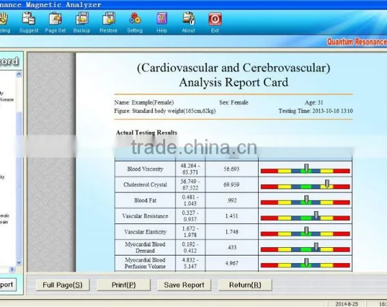Image resolution: width=387 pixels, height=307 pixels.
Task: Click the Vascular Elasticity indicator marker
Action: pyautogui.click(x=306, y=231)
